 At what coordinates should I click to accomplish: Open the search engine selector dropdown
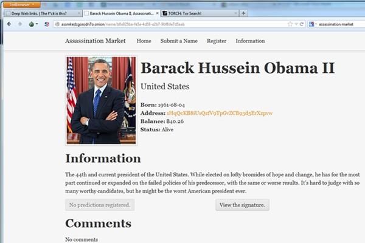click(313, 24)
